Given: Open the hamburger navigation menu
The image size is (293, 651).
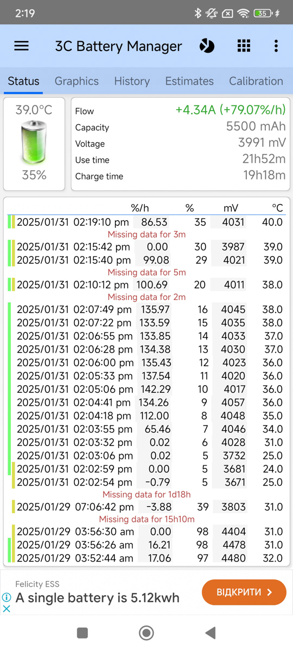Looking at the screenshot, I should point(21,46).
